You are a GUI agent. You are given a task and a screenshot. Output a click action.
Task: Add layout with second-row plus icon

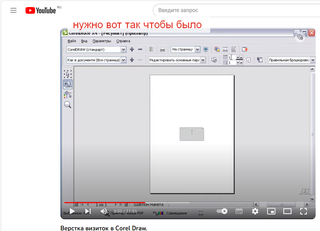click(x=132, y=60)
